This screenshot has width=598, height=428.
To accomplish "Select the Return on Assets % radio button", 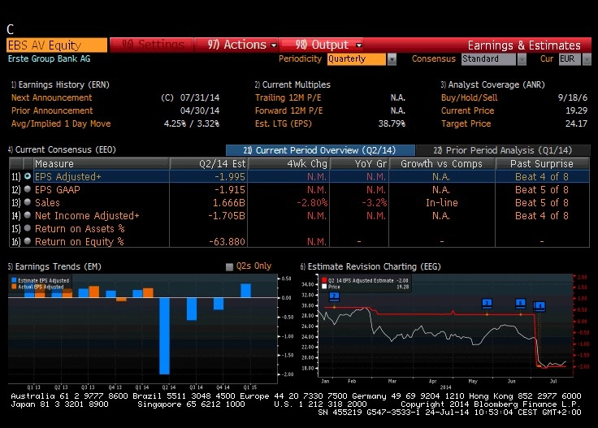I will pyautogui.click(x=28, y=228).
